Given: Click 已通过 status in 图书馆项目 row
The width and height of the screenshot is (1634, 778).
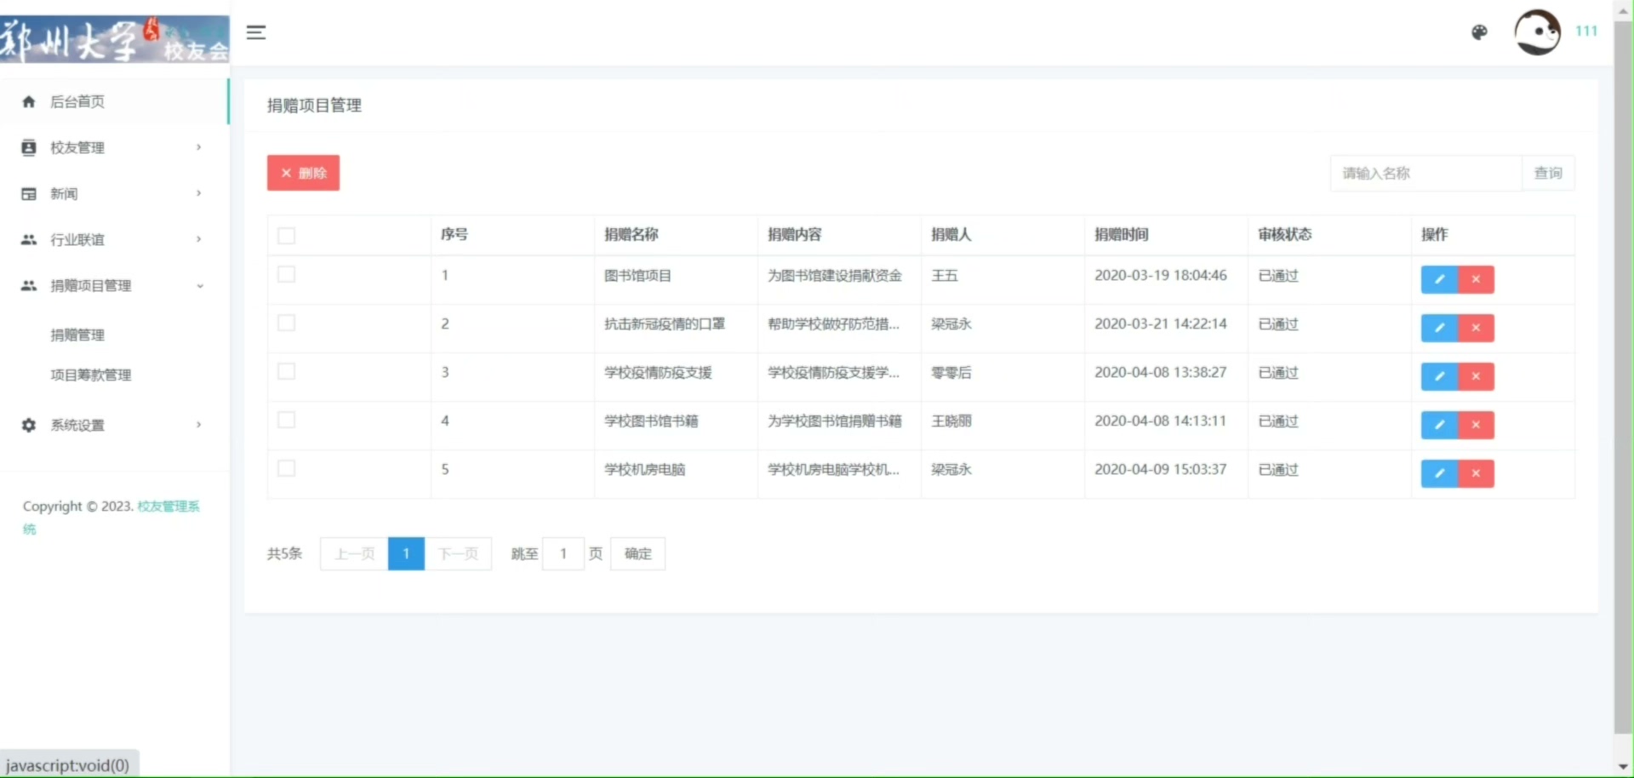Looking at the screenshot, I should 1278,276.
